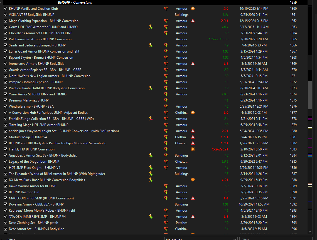Click heart flag icon on Mage Clothing Expansion row
317x240 pixels.
166,21
